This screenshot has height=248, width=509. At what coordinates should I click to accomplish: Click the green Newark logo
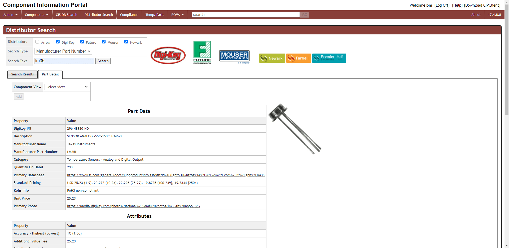click(272, 58)
